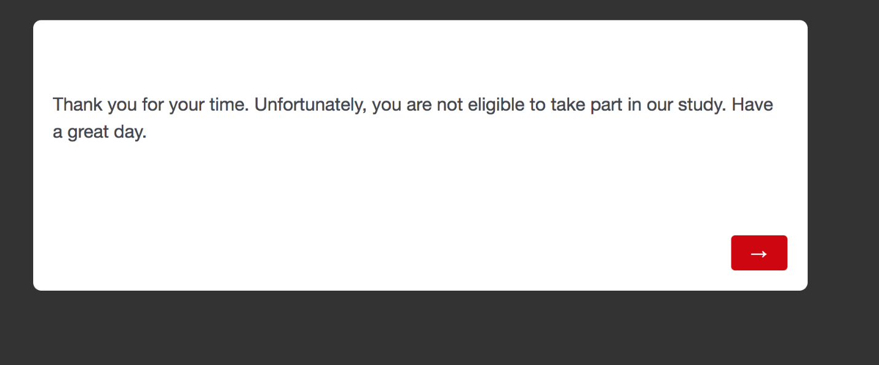Click the dark margin left of the card
Viewport: 879px width, 365px height.
click(x=16, y=154)
